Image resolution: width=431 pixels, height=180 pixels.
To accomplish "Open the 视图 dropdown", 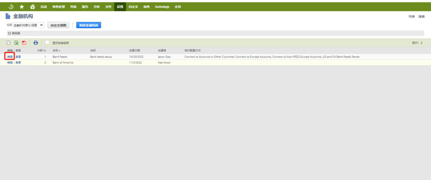I will click(29, 25).
